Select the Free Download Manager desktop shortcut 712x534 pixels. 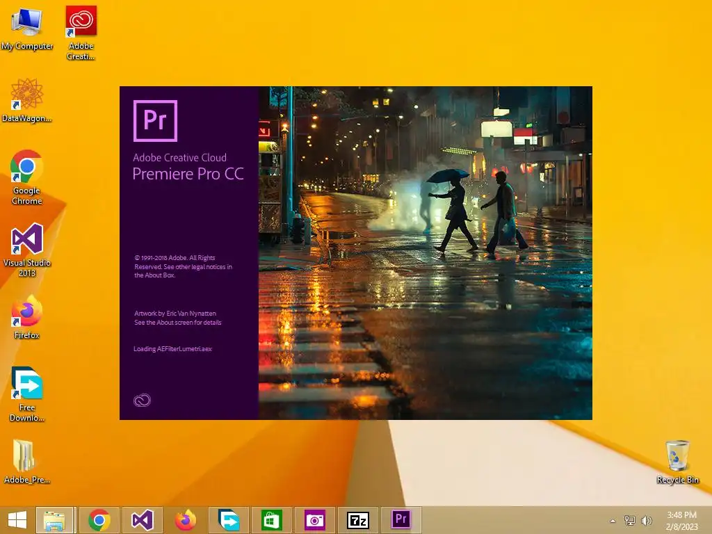(27, 394)
